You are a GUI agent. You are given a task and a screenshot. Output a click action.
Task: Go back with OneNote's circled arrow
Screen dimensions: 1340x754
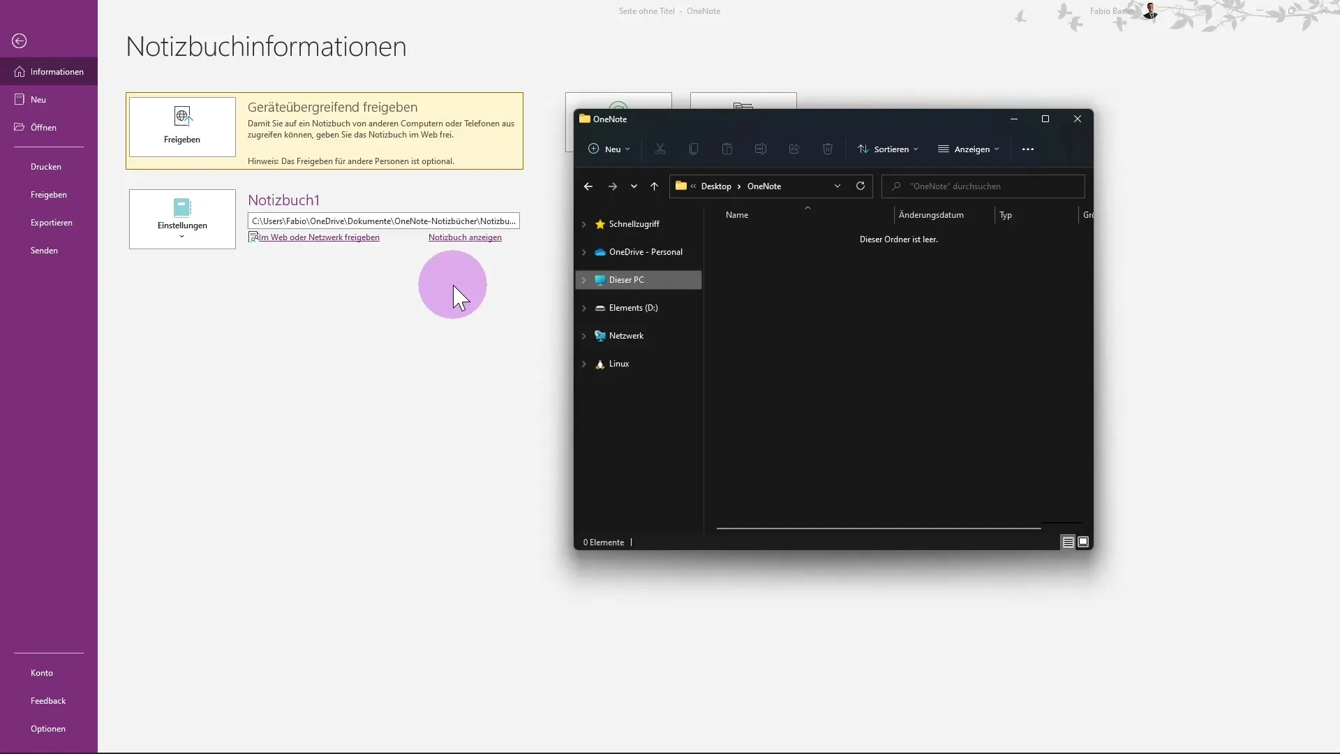pos(20,41)
